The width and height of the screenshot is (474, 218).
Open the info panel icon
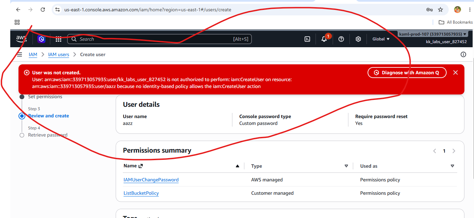tap(463, 54)
